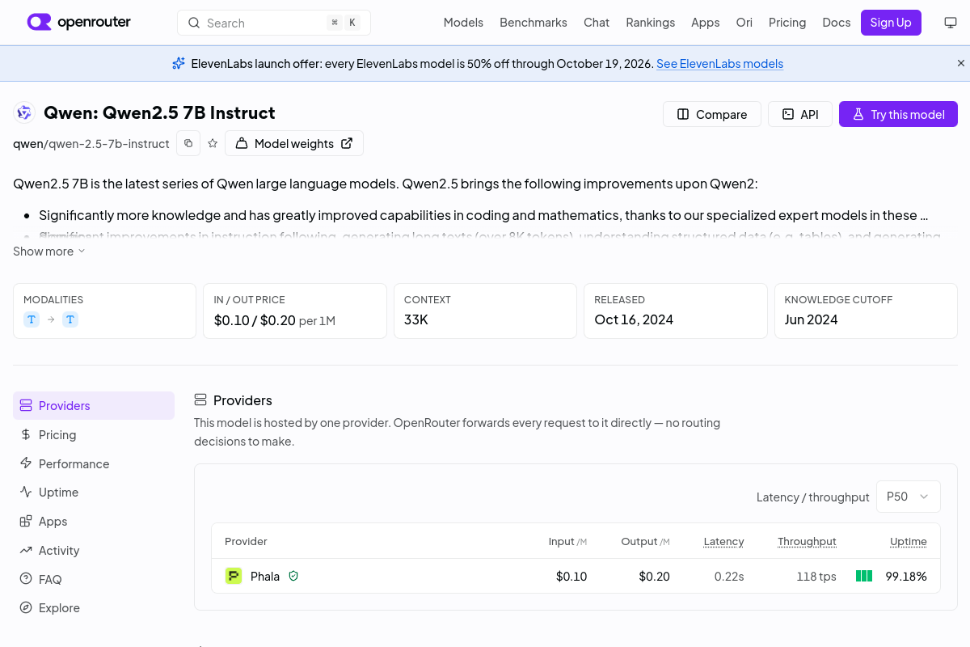Open the Ori nav item
This screenshot has height=647, width=970.
[x=744, y=23]
